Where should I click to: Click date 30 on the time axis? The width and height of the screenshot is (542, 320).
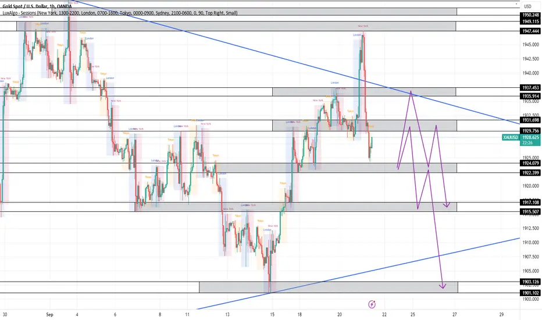click(x=5, y=315)
